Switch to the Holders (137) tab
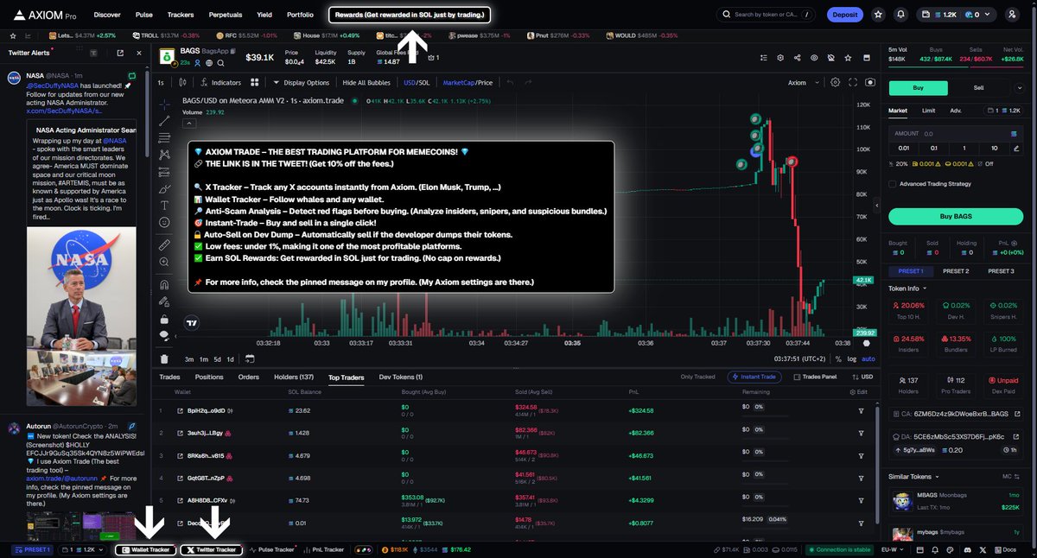1037x558 pixels. (294, 377)
